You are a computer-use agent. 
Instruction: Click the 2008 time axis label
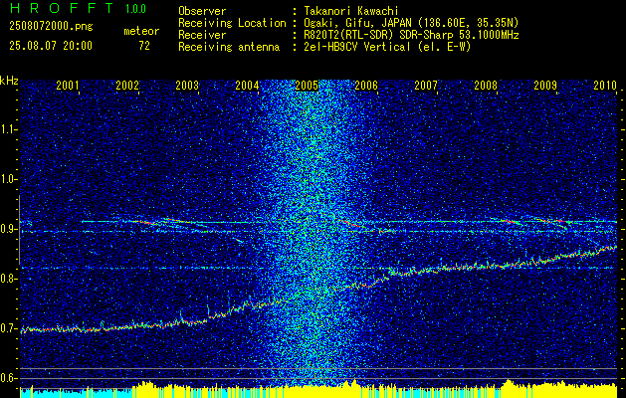[x=486, y=85]
